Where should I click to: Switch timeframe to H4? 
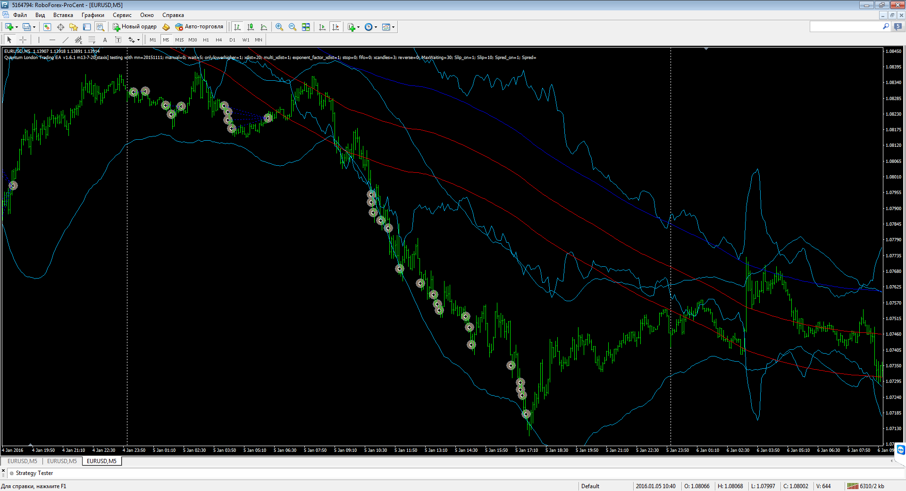click(219, 40)
